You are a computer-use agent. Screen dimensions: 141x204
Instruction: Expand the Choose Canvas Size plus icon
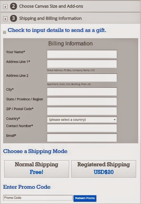[5, 7]
